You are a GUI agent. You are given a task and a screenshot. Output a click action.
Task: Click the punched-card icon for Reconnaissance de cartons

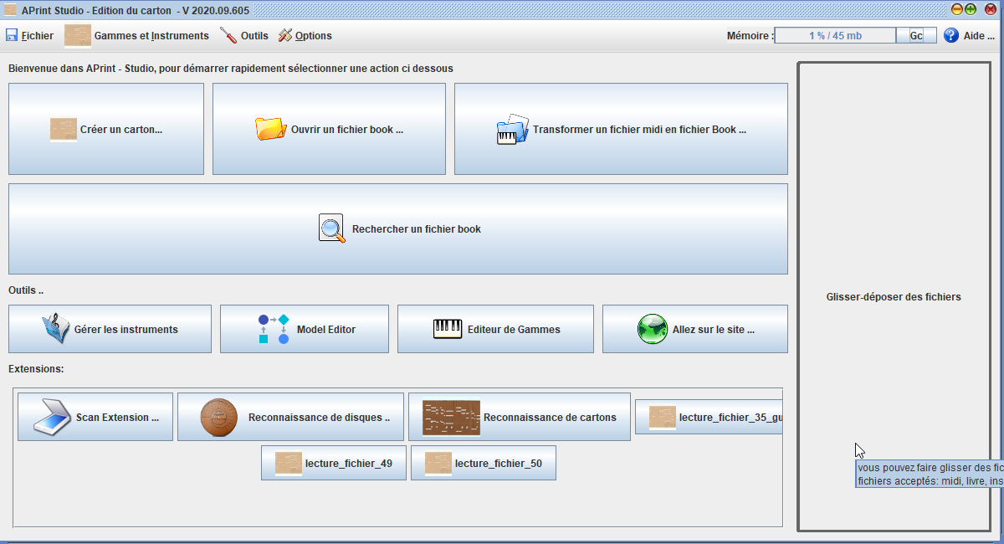coord(451,417)
